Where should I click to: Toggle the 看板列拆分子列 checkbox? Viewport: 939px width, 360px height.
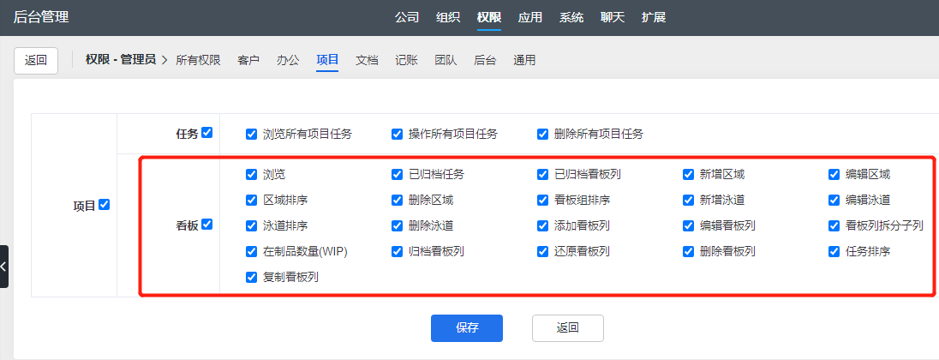(834, 226)
